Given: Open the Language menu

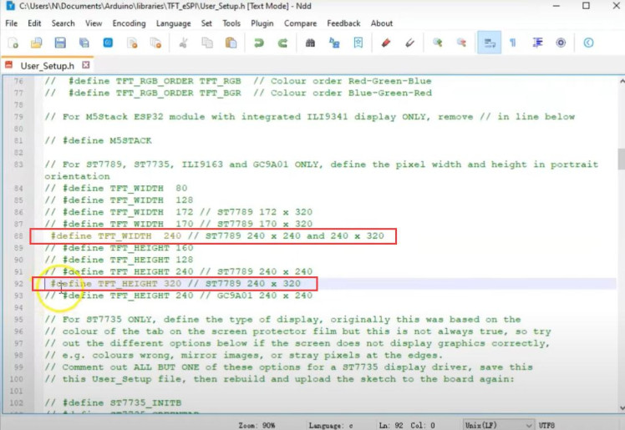Looking at the screenshot, I should pyautogui.click(x=173, y=23).
